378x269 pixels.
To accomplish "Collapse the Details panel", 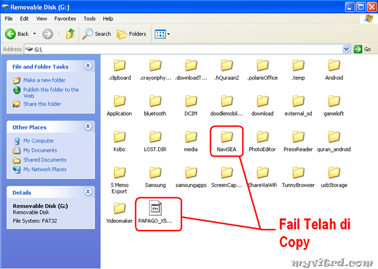I will (88, 192).
